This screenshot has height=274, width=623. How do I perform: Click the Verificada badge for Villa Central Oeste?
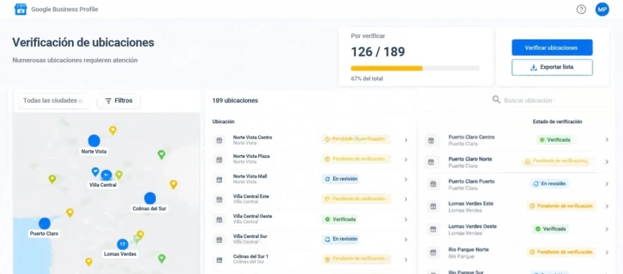click(340, 219)
